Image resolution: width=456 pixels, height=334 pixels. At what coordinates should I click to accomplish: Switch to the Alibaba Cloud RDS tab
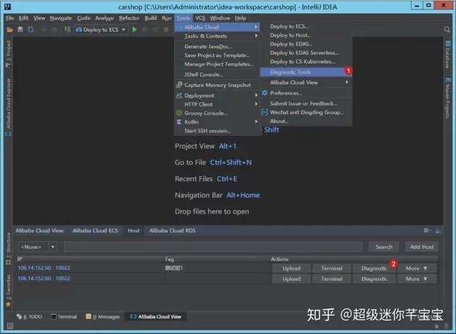pos(172,231)
